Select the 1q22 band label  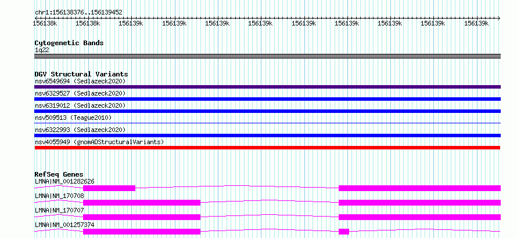pyautogui.click(x=42, y=50)
